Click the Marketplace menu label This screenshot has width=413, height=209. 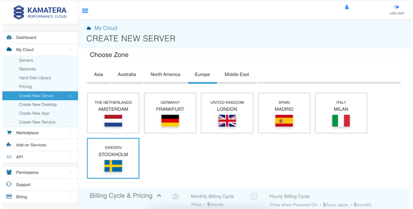coord(27,133)
